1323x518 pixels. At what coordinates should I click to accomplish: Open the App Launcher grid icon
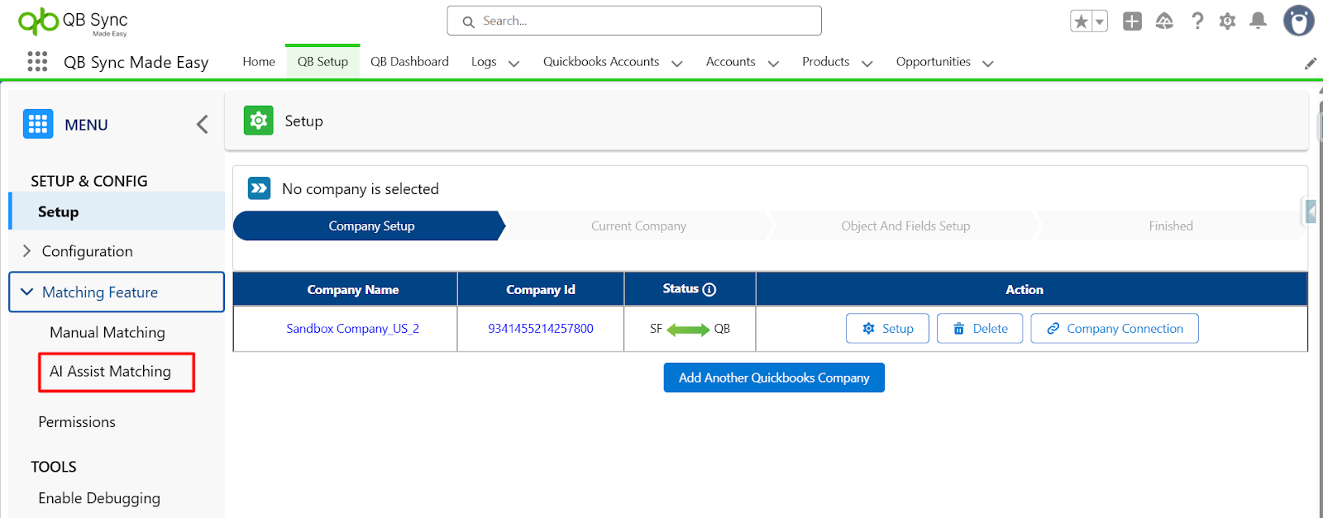coord(37,61)
